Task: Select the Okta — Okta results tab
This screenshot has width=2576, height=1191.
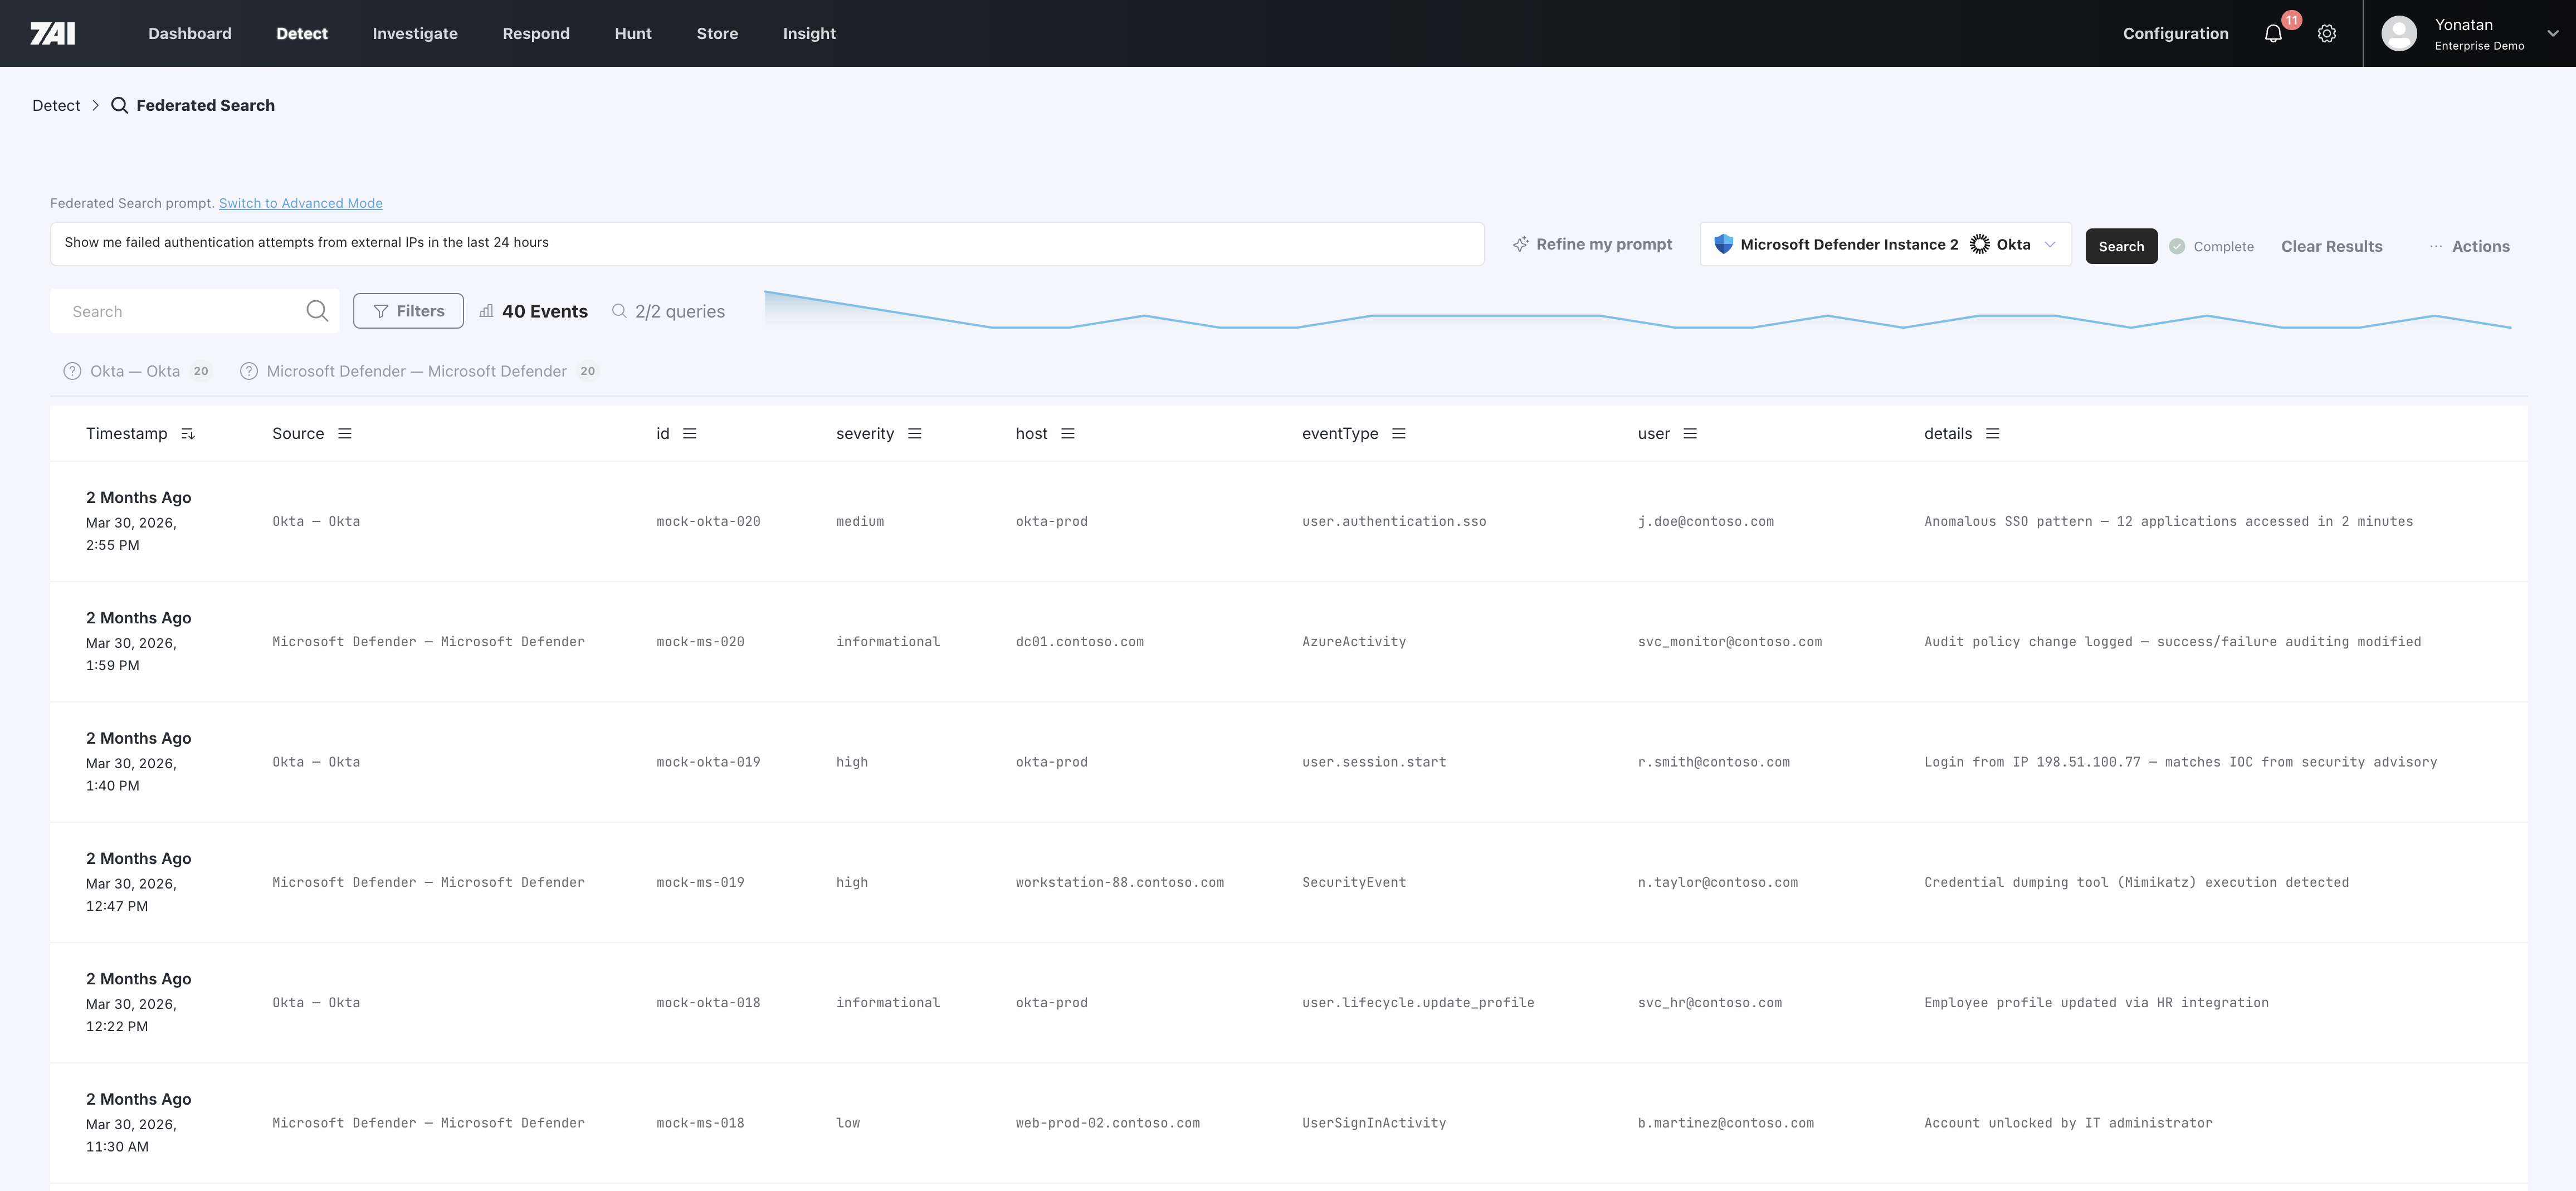Action: pos(137,371)
